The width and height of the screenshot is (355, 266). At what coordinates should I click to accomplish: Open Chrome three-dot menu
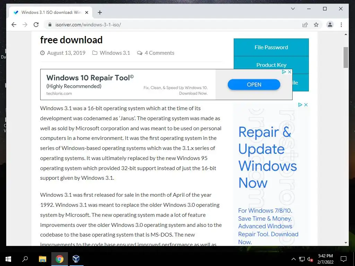tap(341, 25)
